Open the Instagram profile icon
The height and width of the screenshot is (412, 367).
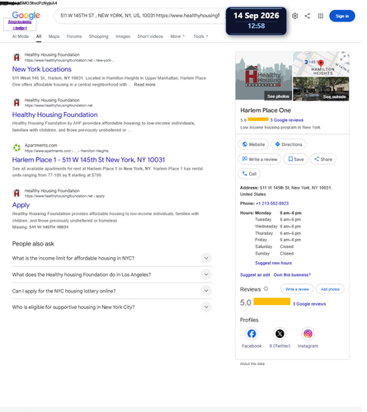[x=308, y=334]
